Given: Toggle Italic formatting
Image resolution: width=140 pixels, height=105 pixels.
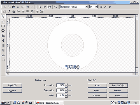Looking at the screenshot, I should click(106, 7).
